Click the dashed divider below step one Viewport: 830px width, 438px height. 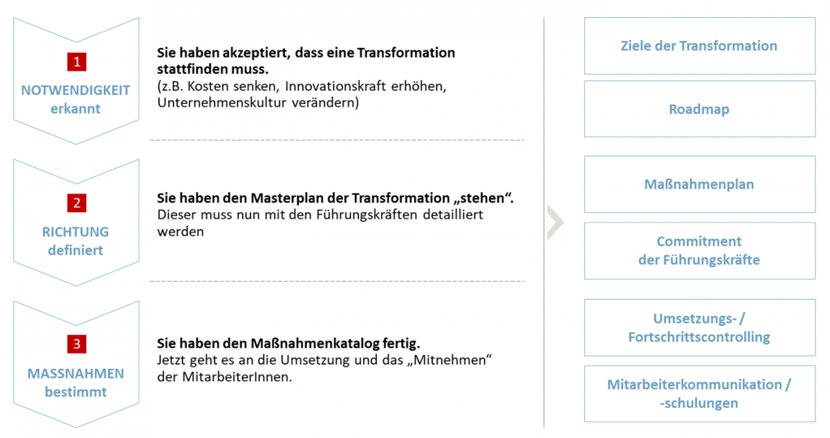click(337, 140)
